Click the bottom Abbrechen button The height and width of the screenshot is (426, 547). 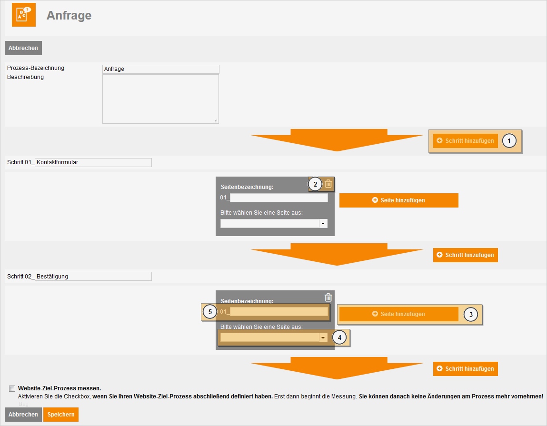click(23, 414)
